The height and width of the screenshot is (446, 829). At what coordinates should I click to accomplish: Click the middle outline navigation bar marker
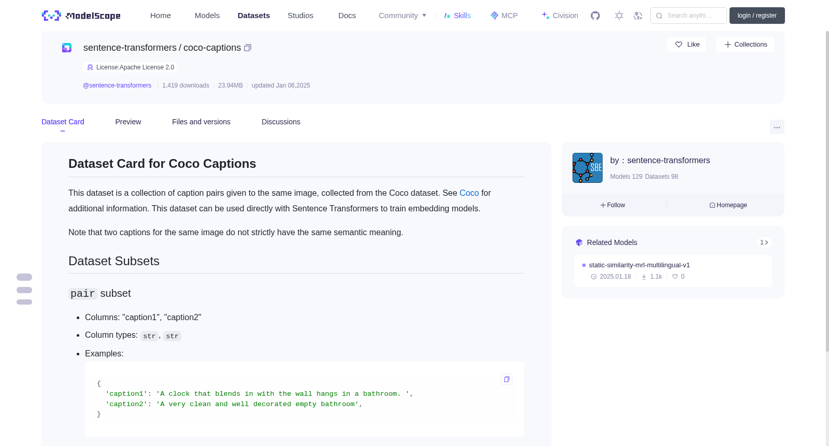pos(24,290)
